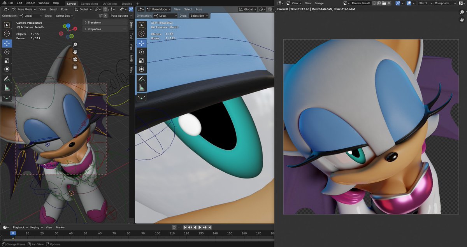Open the Composite layer dropdown

(x=445, y=3)
